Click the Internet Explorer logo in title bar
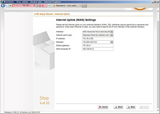Image resolution: width=160 pixels, height=114 pixels. coord(2,2)
